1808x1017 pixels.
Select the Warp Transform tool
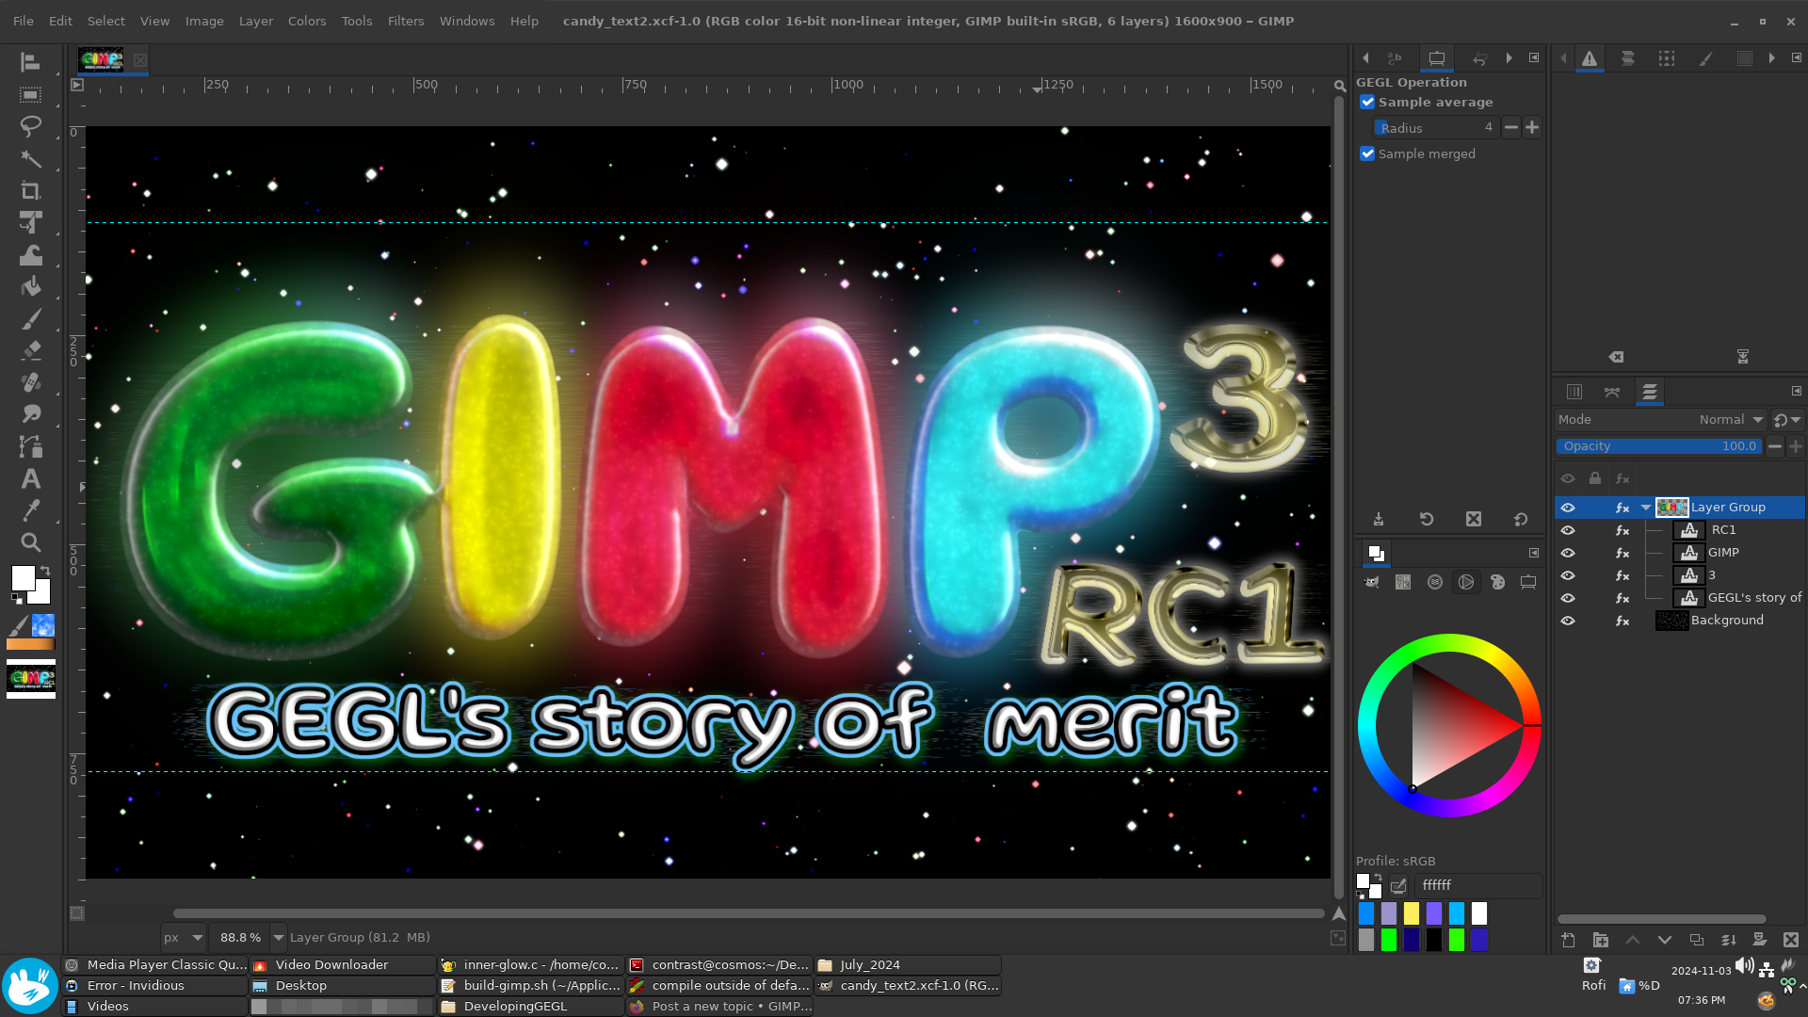pyautogui.click(x=30, y=254)
